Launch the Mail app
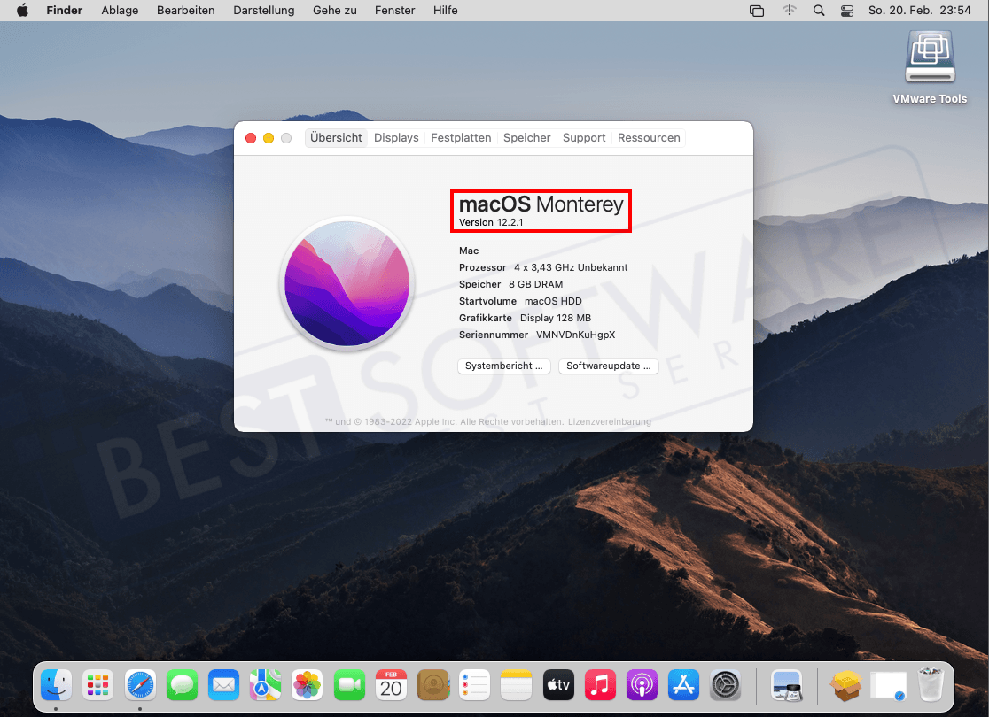Screen dimensions: 989x717 [223, 684]
